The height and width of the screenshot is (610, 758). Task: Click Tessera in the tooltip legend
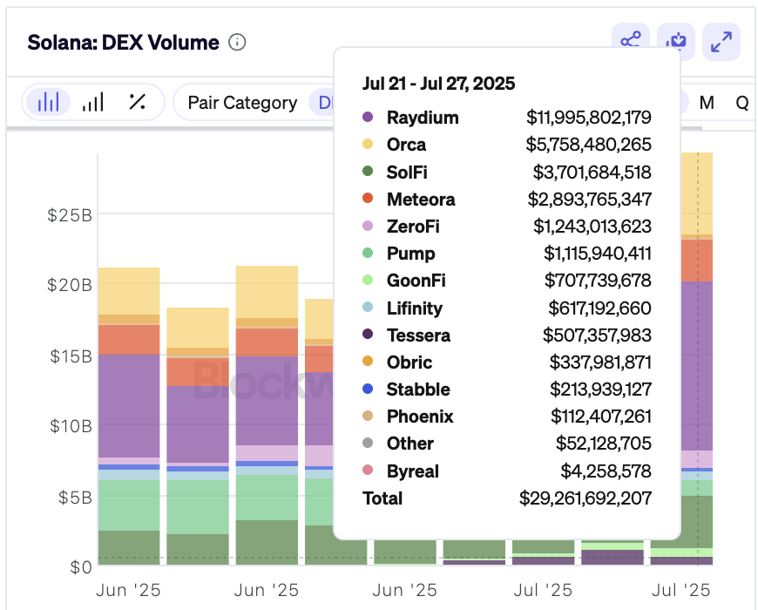coord(418,335)
